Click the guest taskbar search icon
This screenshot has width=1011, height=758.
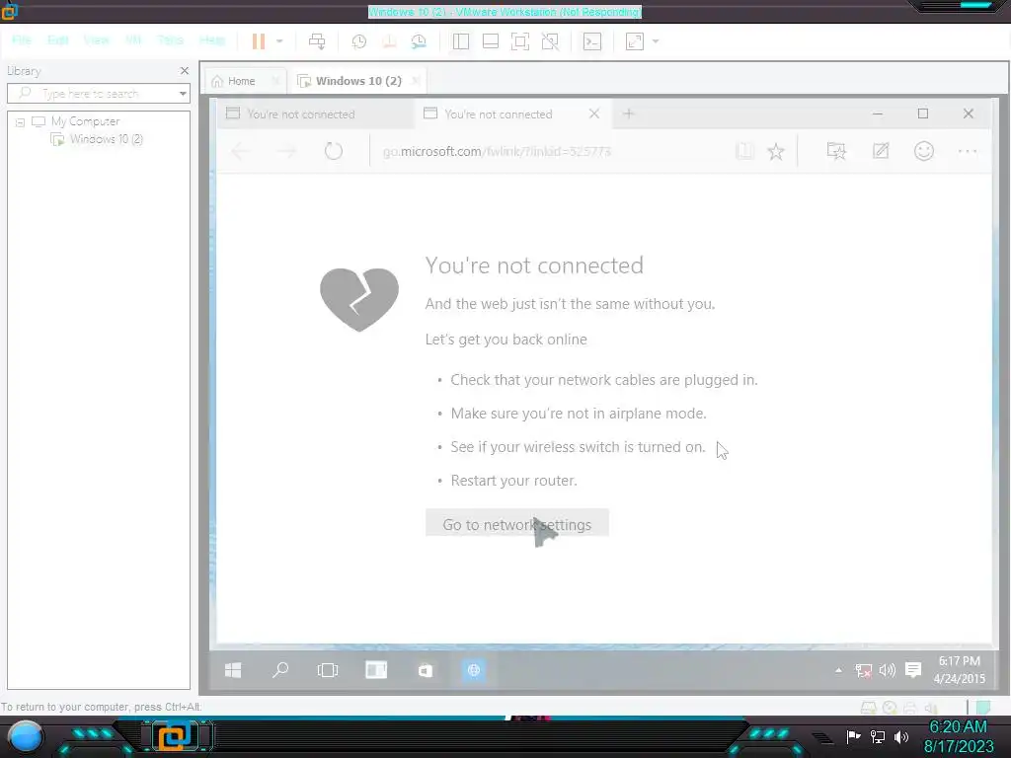coord(280,670)
